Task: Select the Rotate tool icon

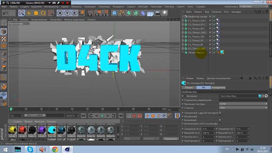Action: [43, 13]
